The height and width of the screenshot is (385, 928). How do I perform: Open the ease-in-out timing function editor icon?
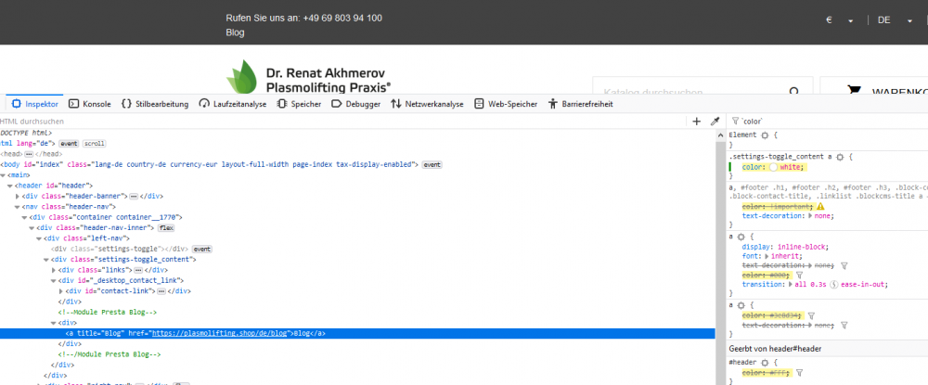835,285
